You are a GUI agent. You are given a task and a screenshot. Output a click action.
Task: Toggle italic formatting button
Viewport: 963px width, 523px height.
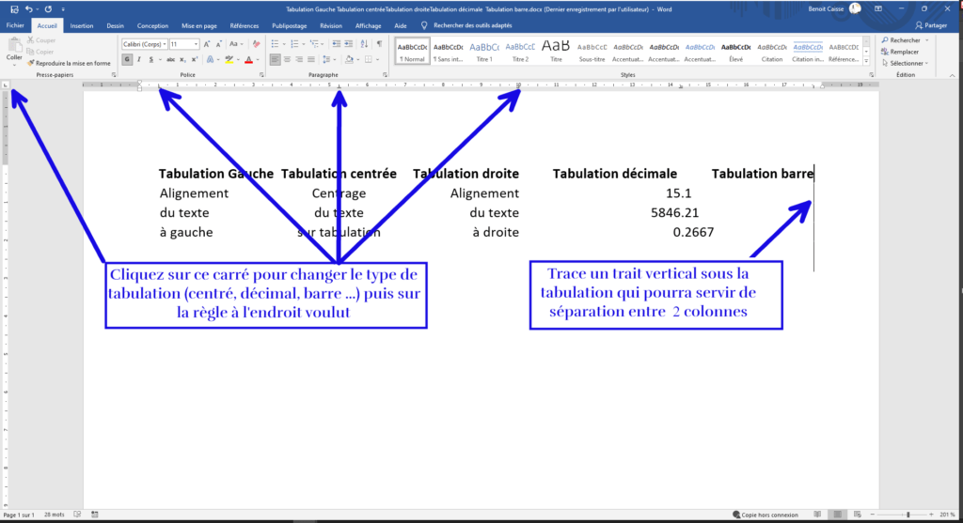[x=140, y=59]
